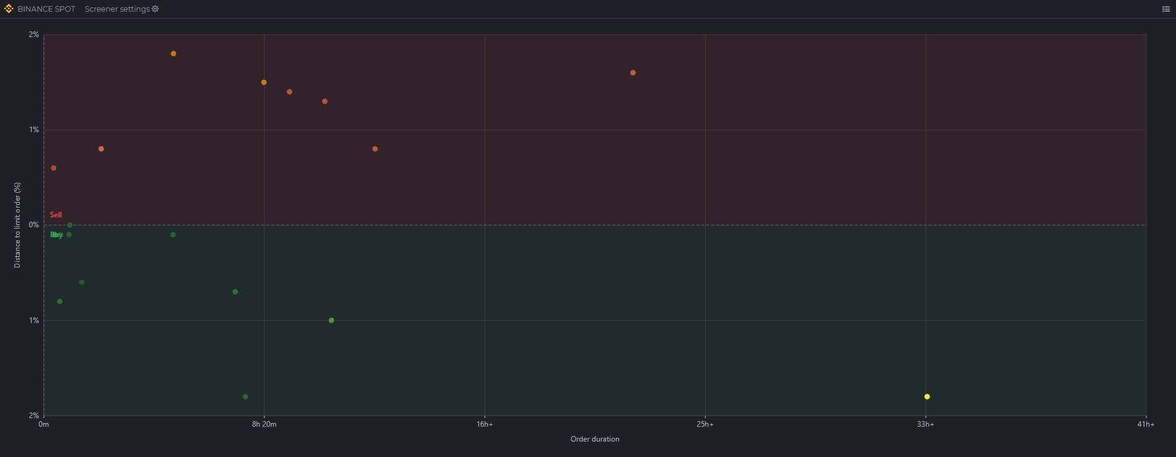Select the bright green buy dot on 1% line
Viewport: 1176px width, 457px height.
(331, 321)
